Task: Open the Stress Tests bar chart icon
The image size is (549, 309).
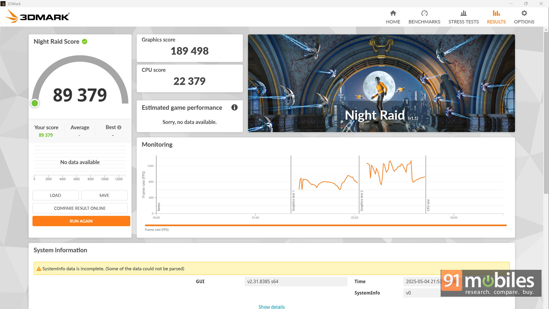Action: point(464,13)
